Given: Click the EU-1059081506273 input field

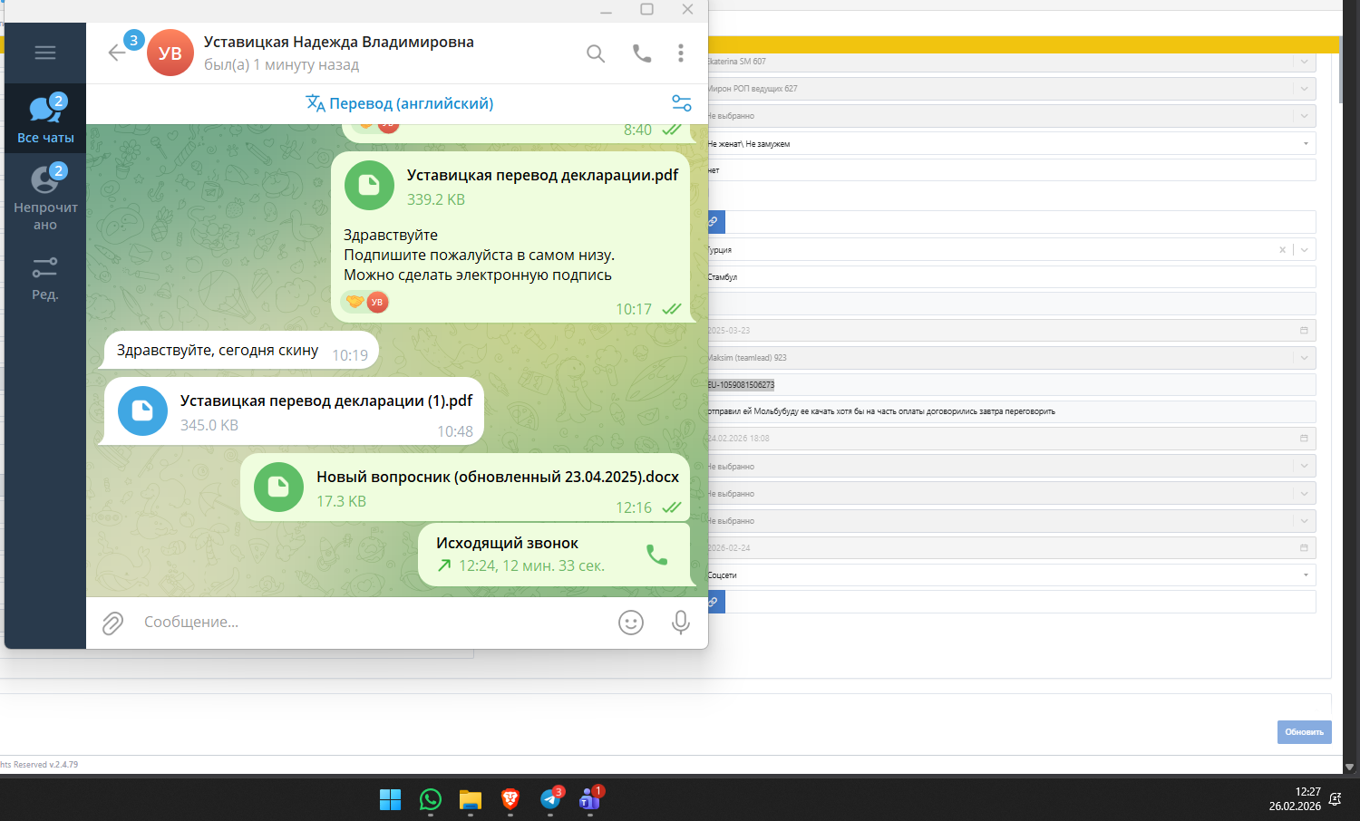Looking at the screenshot, I should (1011, 385).
